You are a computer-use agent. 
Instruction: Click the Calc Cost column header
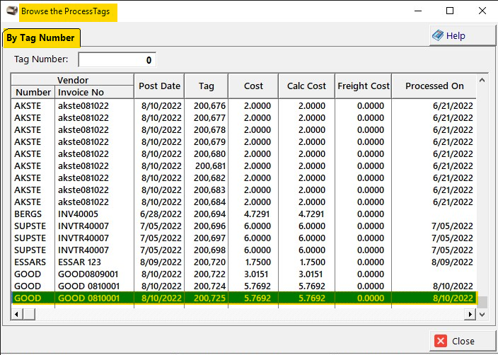coord(306,86)
